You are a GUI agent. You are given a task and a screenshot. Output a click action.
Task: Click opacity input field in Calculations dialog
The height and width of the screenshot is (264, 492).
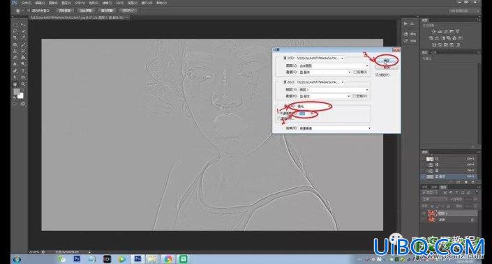(x=303, y=114)
